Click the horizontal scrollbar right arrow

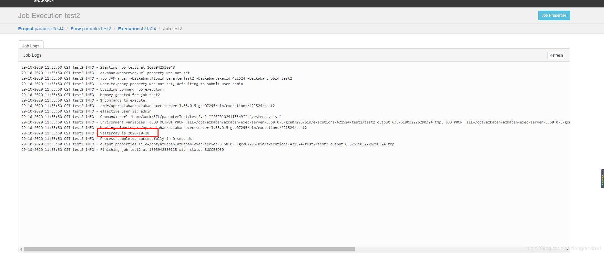[x=567, y=249]
